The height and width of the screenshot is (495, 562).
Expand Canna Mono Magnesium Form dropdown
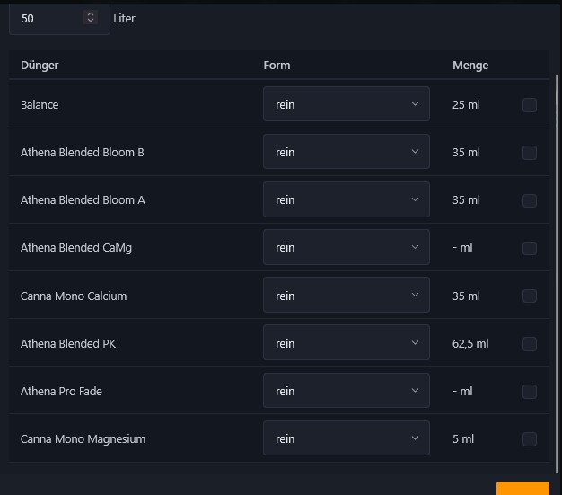346,438
